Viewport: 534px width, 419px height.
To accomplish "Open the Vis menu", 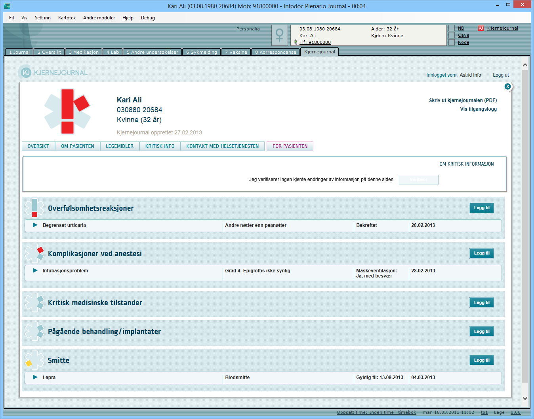I will click(x=24, y=18).
